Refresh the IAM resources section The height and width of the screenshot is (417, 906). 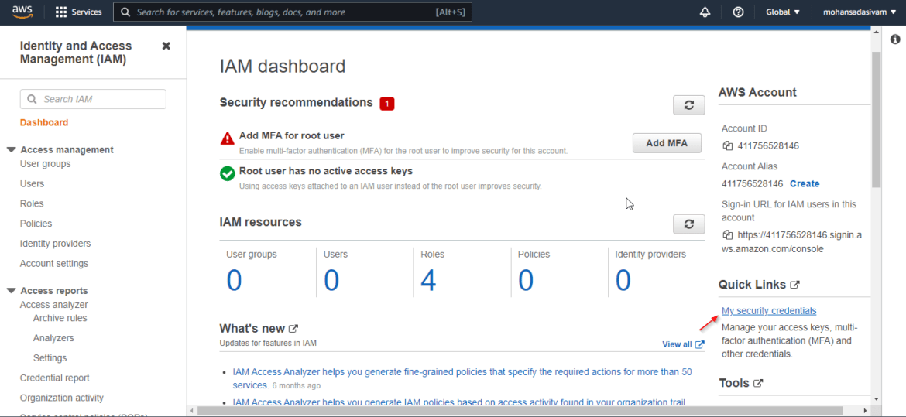(x=688, y=224)
